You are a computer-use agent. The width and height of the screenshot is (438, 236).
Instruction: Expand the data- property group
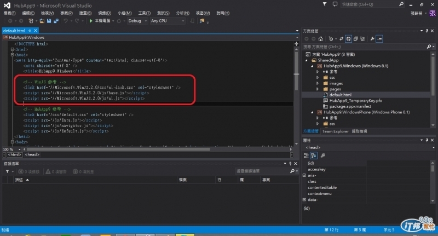304,200
